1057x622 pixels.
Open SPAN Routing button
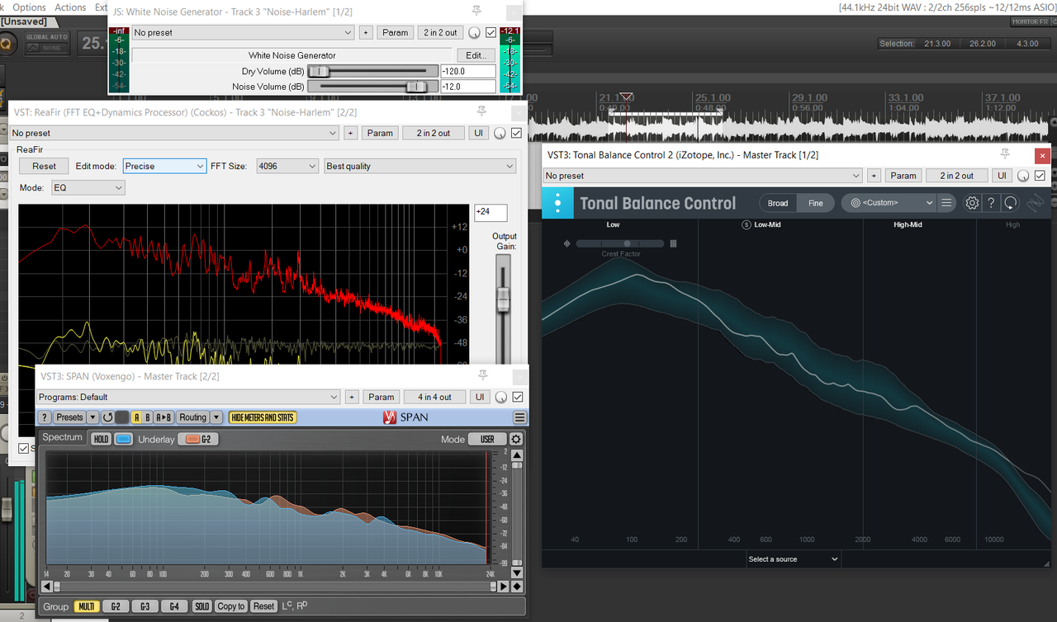point(192,417)
